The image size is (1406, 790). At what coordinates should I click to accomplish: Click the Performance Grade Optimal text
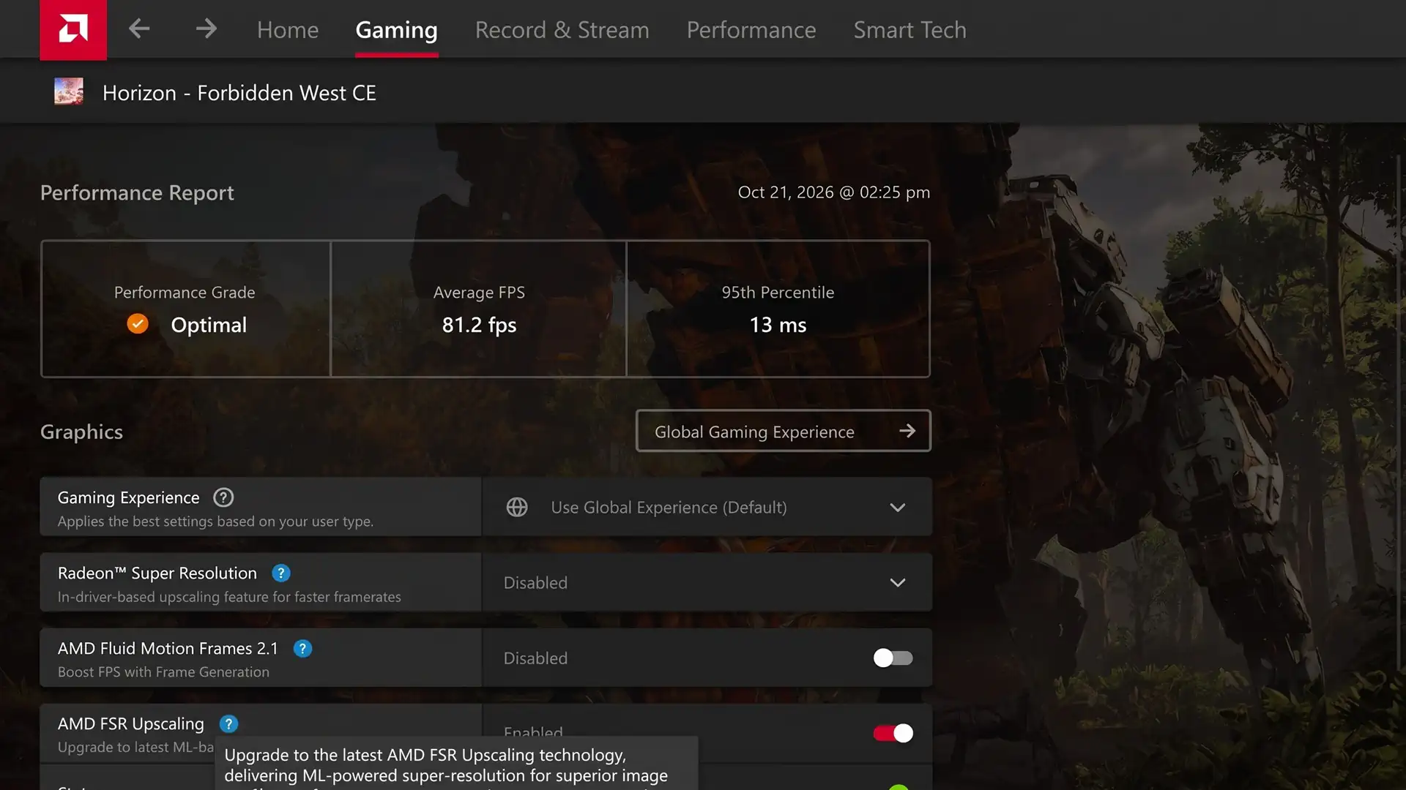coord(209,325)
